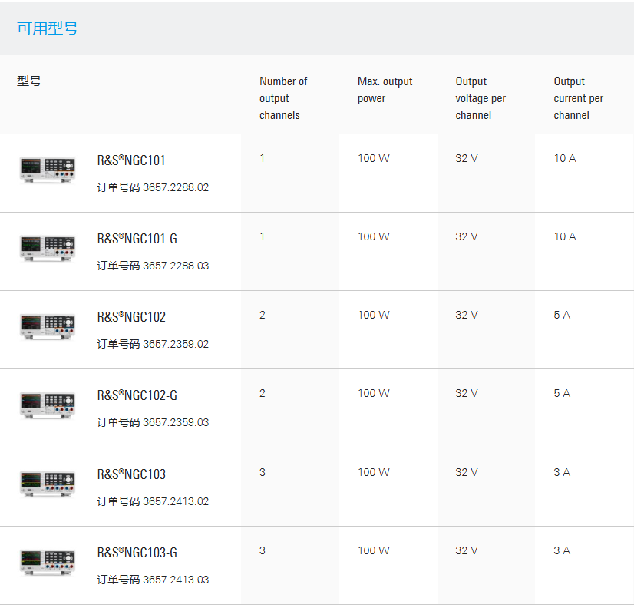
Task: Click the 32 V value for NGC102-G
Action: pos(467,393)
